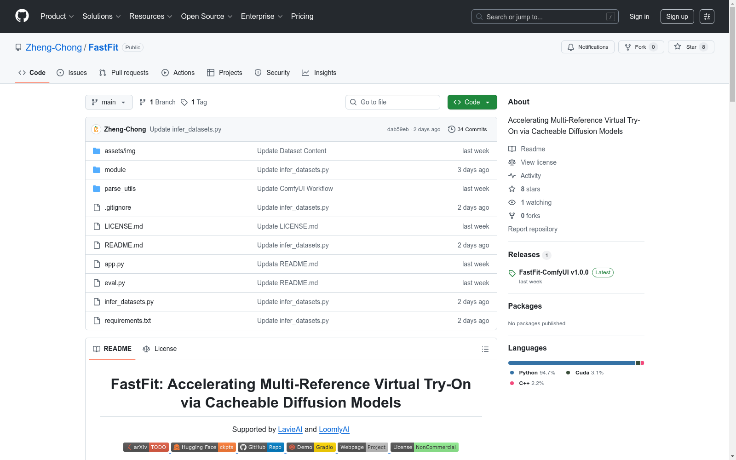The width and height of the screenshot is (736, 460).
Task: Open the Issues tab
Action: pyautogui.click(x=72, y=73)
